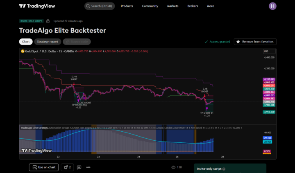The width and height of the screenshot is (295, 173).
Task: Open the TradingView home logo
Action: pyautogui.click(x=37, y=6)
